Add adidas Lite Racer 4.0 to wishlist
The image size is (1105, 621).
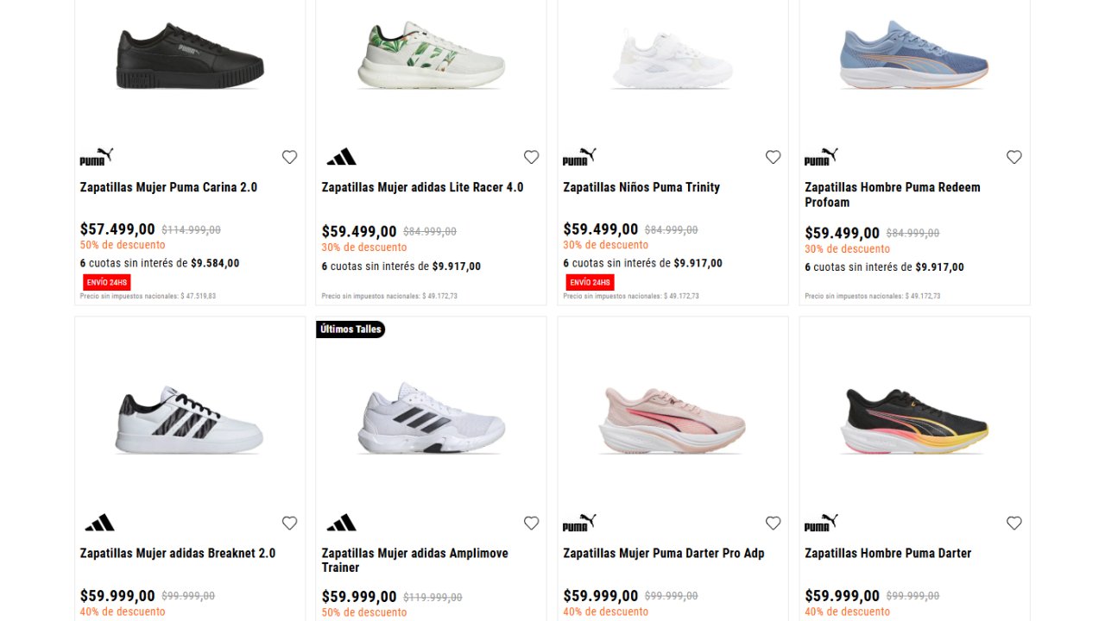(531, 157)
